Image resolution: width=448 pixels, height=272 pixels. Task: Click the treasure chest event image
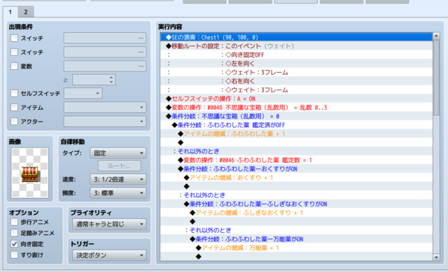tap(29, 173)
